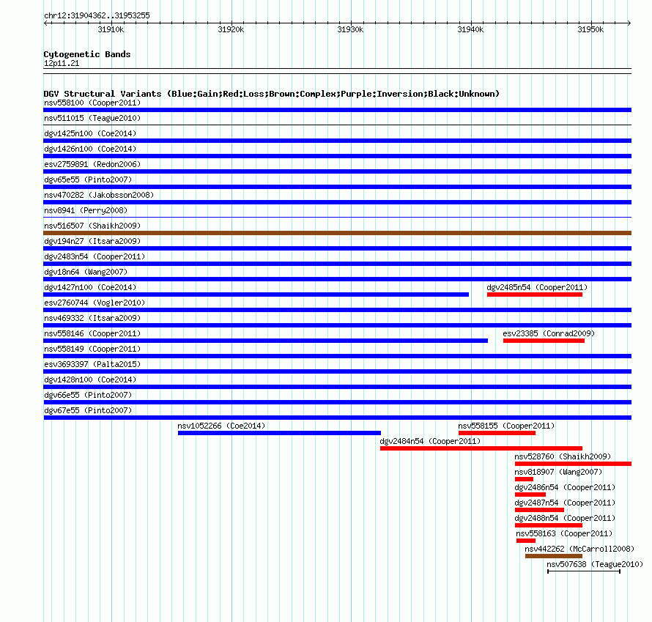Image resolution: width=652 pixels, height=622 pixels.
Task: Select nsv507638 (Teague2010) label
Action: coord(595,564)
